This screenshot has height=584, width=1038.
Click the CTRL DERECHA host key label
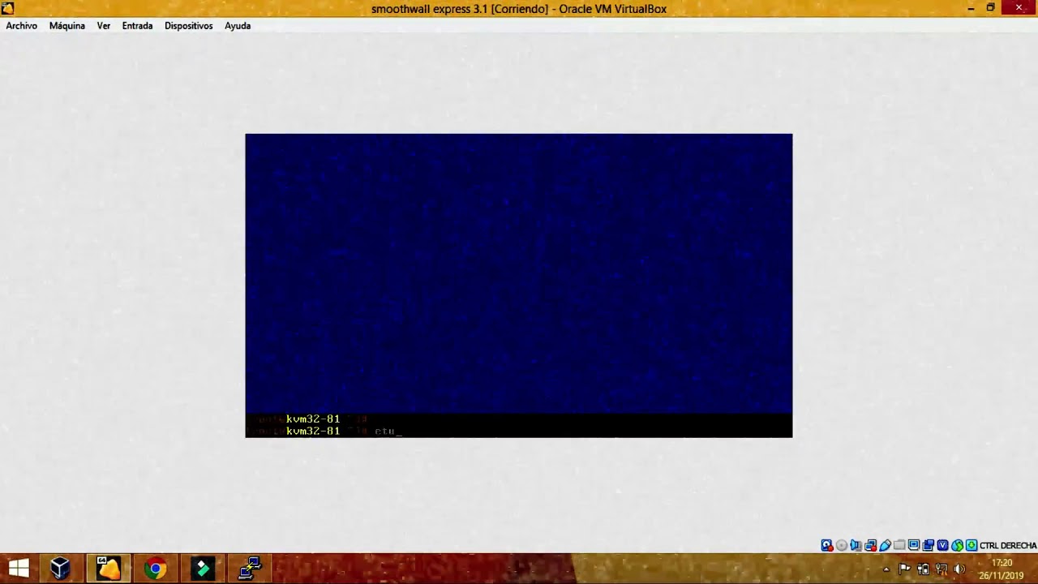[1008, 546]
